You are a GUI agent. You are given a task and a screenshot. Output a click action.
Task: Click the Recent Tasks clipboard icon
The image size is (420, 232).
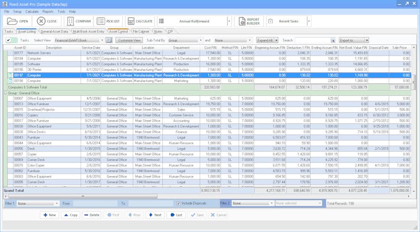270,21
